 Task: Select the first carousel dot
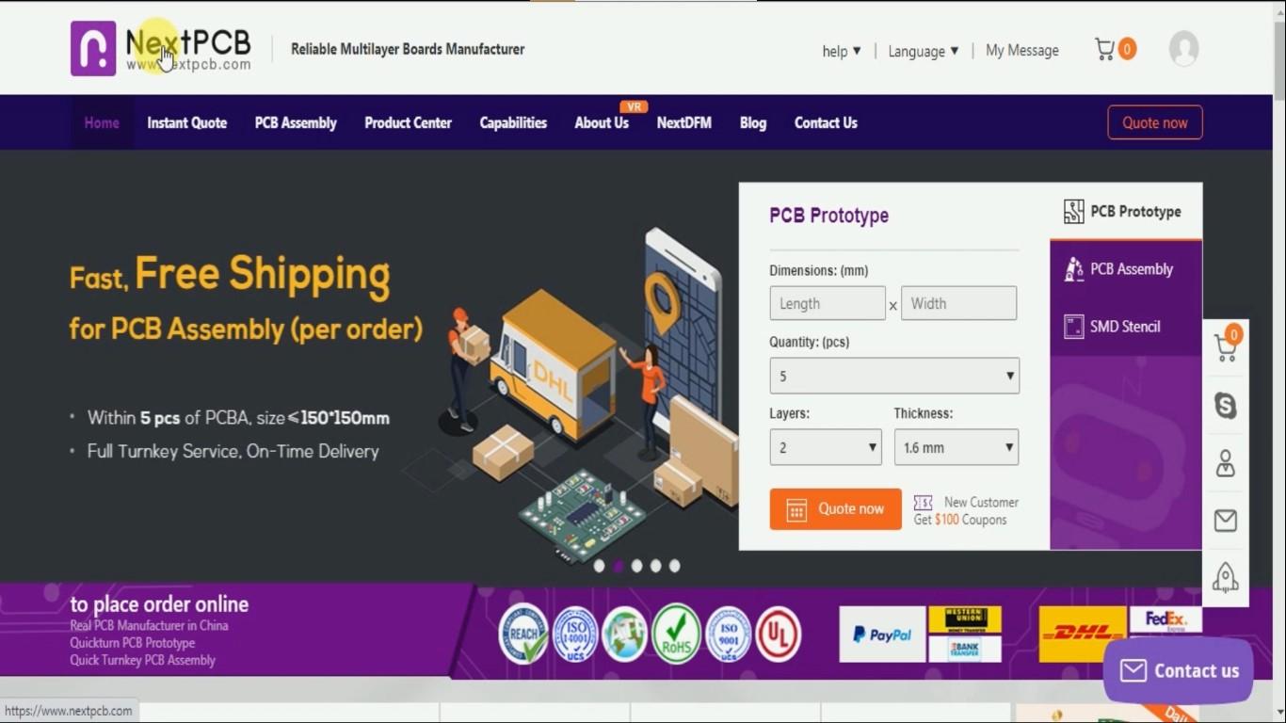coord(600,566)
